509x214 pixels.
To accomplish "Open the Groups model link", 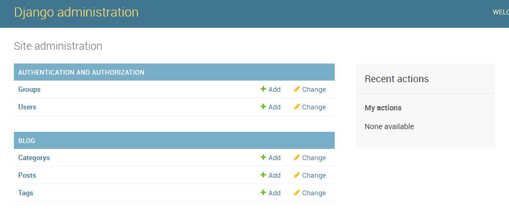I will 29,90.
